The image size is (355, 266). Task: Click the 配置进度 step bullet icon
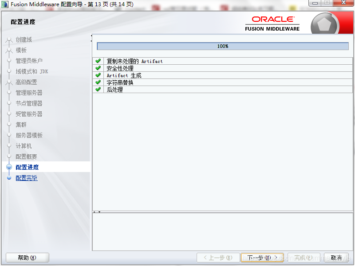[x=9, y=167]
